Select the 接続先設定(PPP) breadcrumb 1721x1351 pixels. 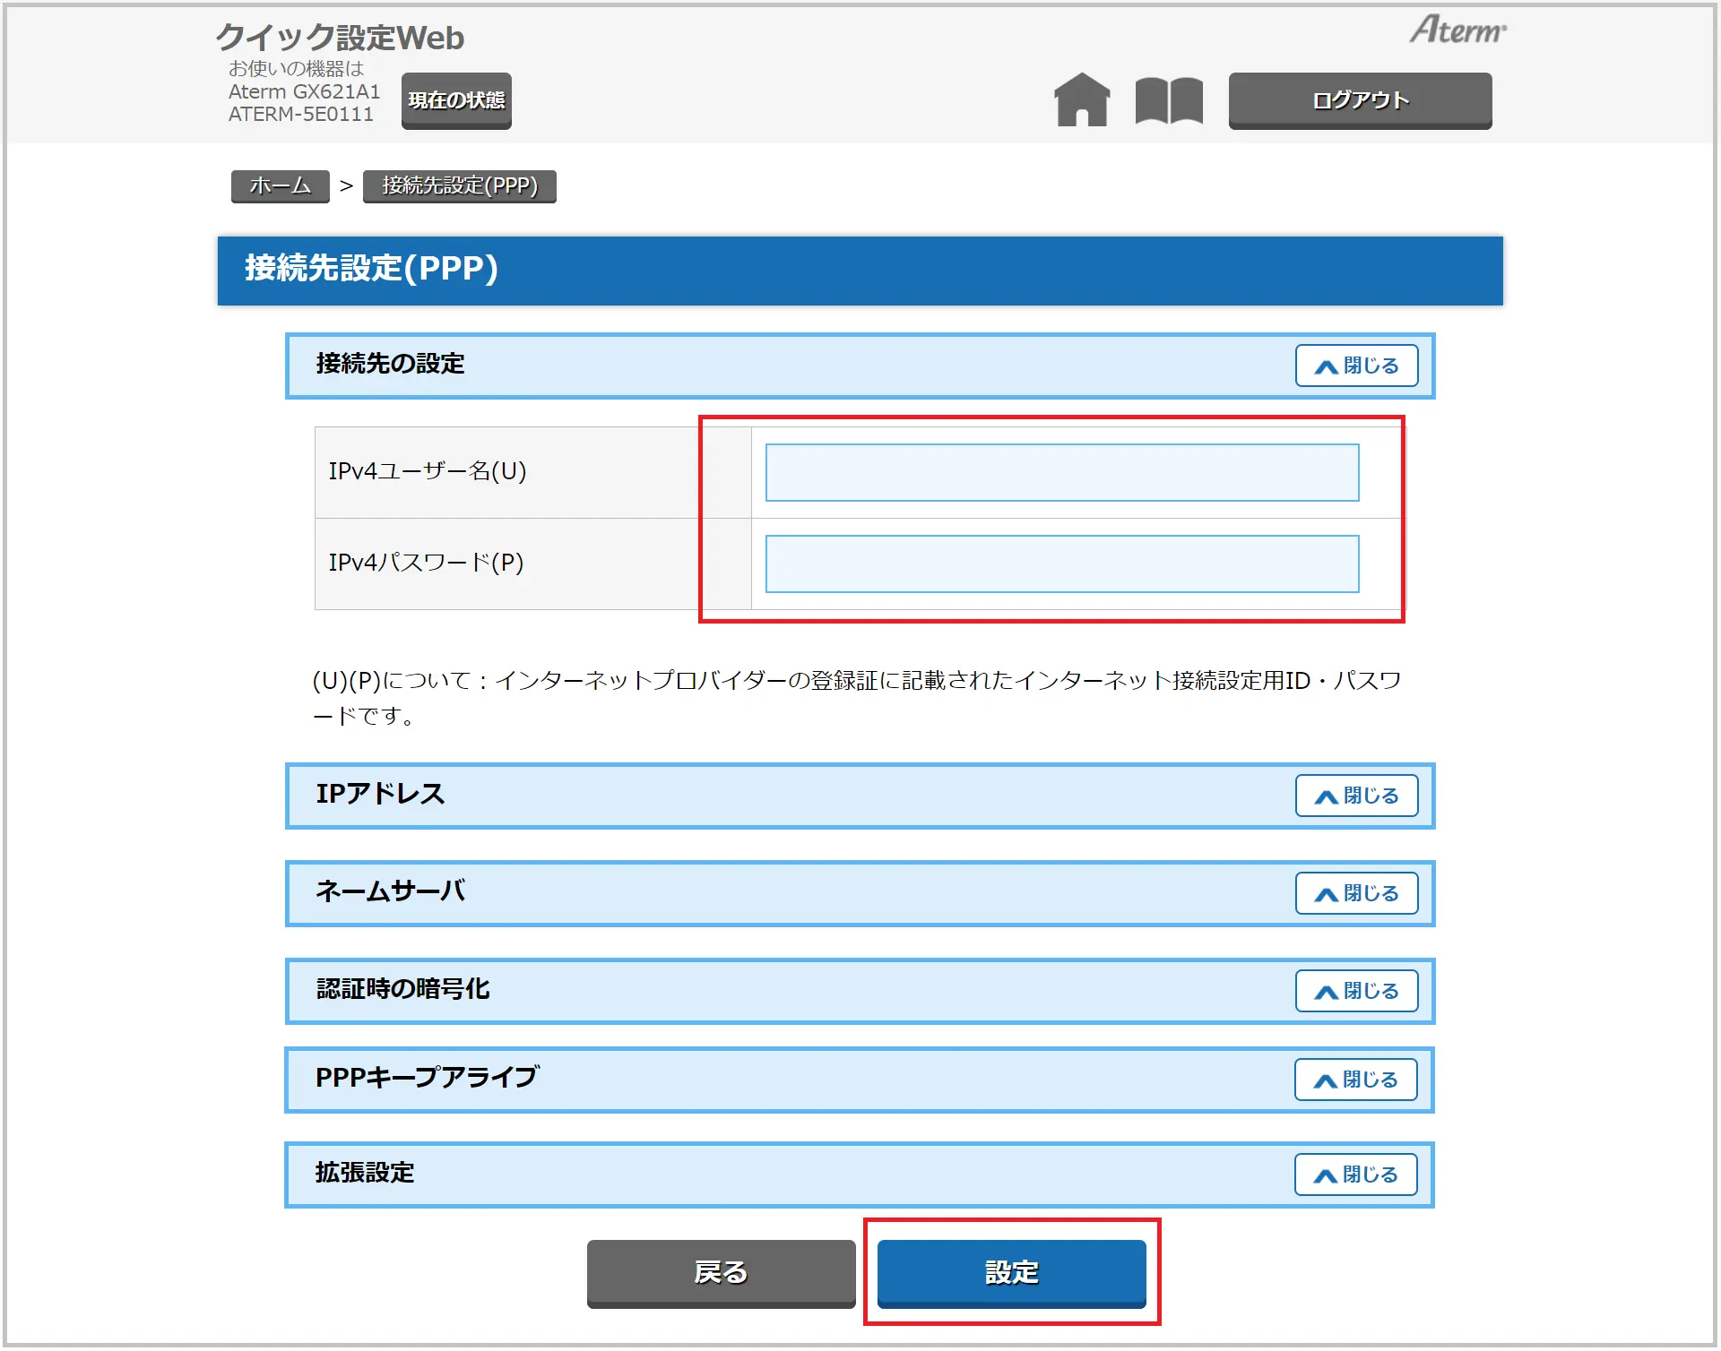(x=460, y=186)
